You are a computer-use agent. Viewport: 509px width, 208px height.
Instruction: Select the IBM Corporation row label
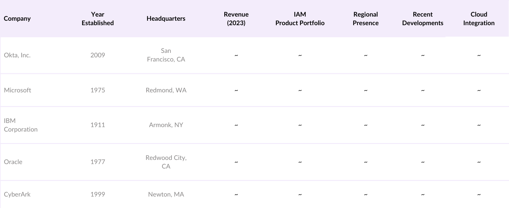pyautogui.click(x=21, y=125)
